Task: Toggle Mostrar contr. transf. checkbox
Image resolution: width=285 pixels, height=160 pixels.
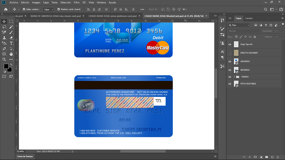Action: (x=58, y=9)
